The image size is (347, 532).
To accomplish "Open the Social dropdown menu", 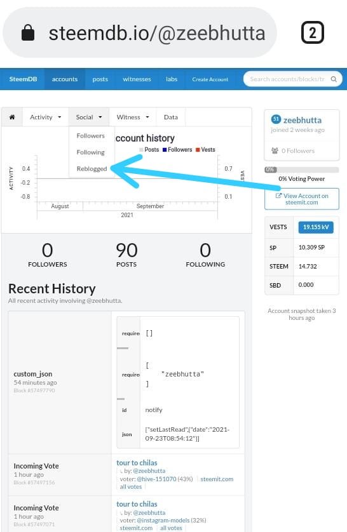I will coord(89,117).
